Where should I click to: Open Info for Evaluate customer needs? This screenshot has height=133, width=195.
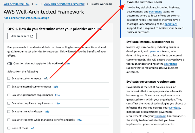[46, 78]
